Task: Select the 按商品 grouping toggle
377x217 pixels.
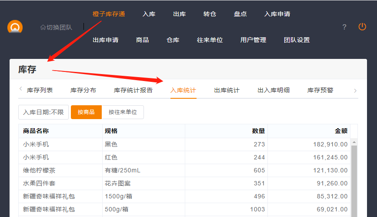Action: 86,112
